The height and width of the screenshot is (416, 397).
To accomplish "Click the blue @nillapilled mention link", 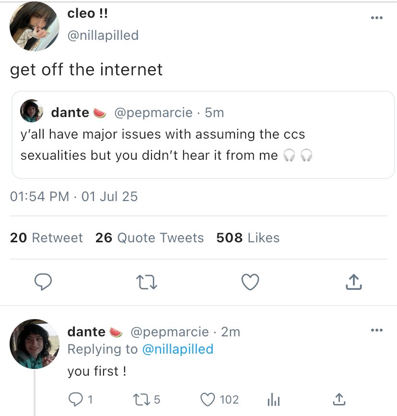I will [178, 349].
